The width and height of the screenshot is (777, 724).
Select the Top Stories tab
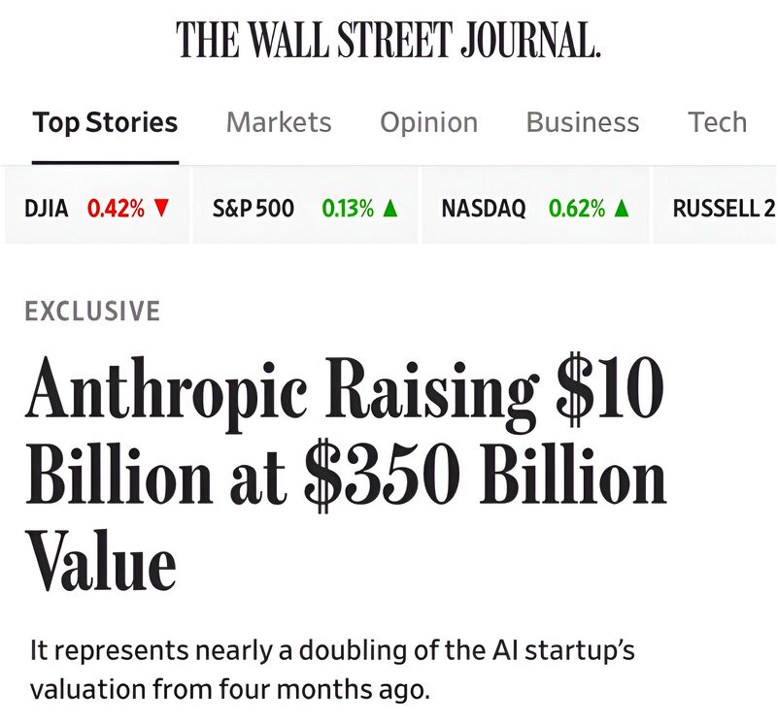pyautogui.click(x=105, y=122)
